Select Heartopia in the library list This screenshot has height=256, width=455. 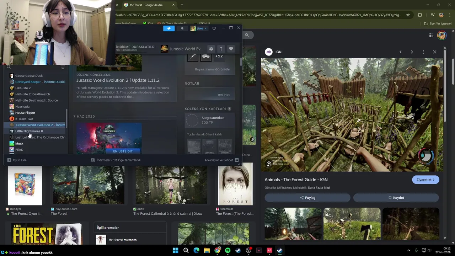pyautogui.click(x=34, y=106)
